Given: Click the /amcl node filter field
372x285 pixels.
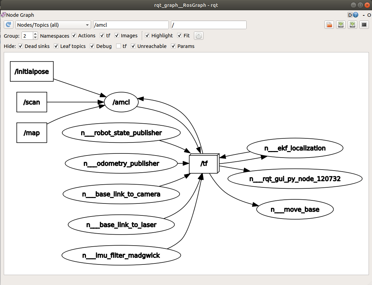Looking at the screenshot, I should (x=131, y=25).
